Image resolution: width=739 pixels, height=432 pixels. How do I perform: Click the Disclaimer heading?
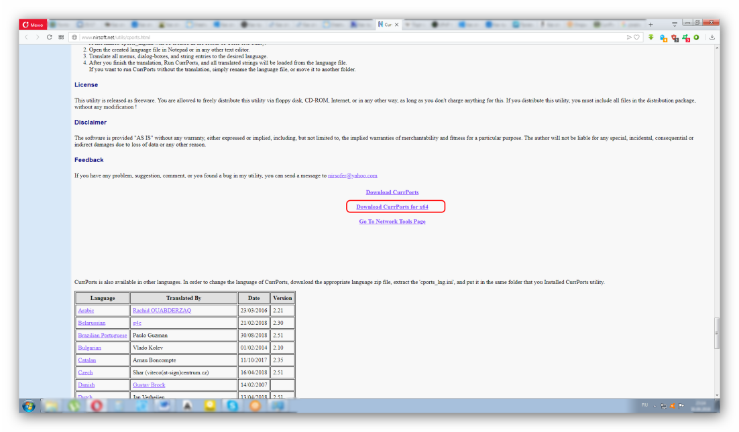pos(91,123)
